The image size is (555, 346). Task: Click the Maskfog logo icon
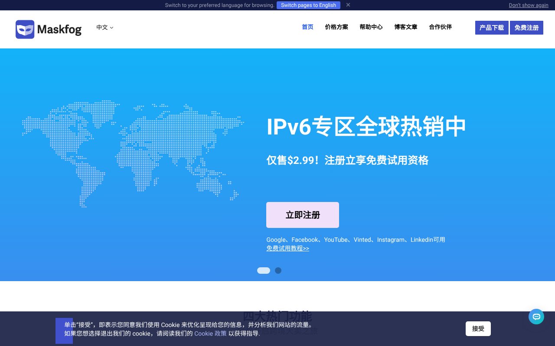pos(25,29)
